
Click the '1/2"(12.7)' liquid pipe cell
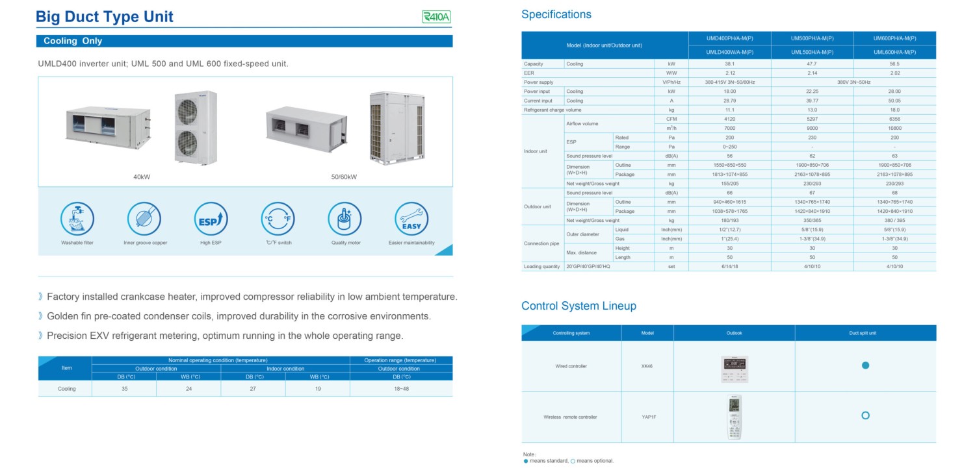pyautogui.click(x=729, y=230)
